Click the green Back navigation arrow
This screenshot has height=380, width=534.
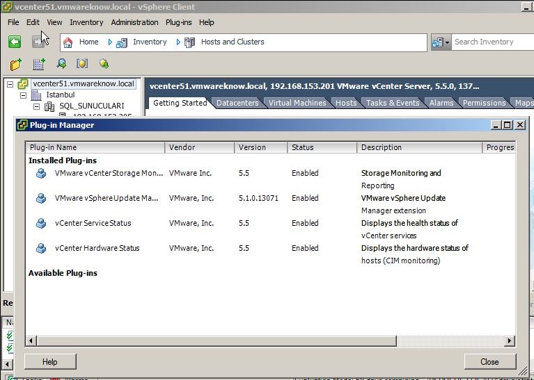(x=15, y=42)
